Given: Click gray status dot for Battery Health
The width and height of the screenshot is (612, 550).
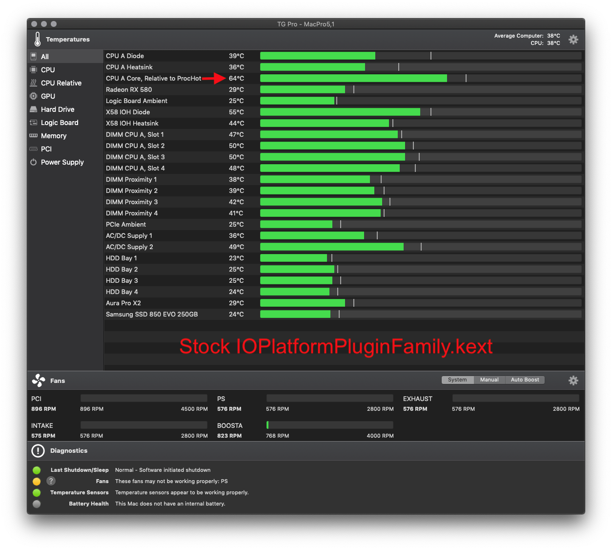Looking at the screenshot, I should 37,504.
